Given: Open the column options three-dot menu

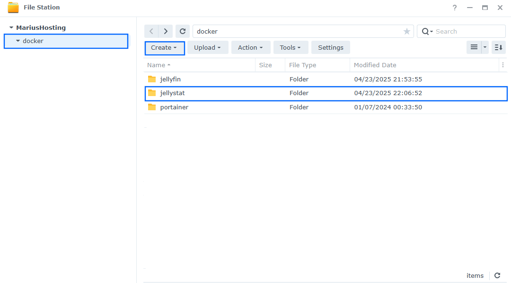Looking at the screenshot, I should click(502, 65).
